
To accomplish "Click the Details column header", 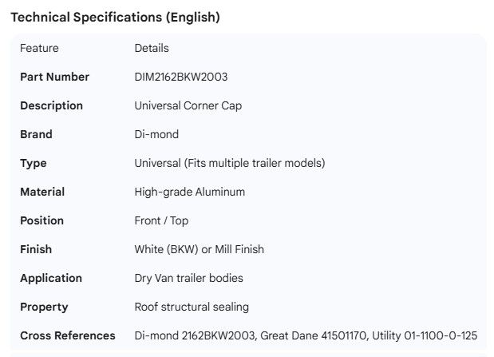I will click(152, 48).
